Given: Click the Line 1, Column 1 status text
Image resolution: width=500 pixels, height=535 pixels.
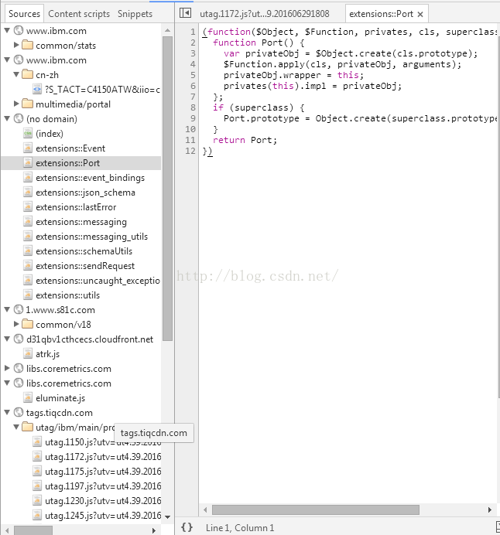Looking at the screenshot, I should coord(240,528).
